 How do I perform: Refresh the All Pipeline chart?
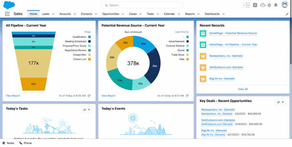(89, 96)
